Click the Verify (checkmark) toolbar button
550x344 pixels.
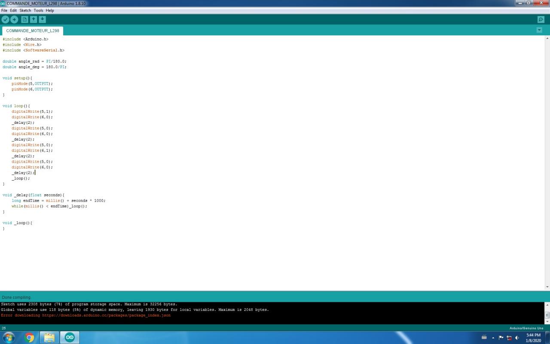(x=5, y=19)
